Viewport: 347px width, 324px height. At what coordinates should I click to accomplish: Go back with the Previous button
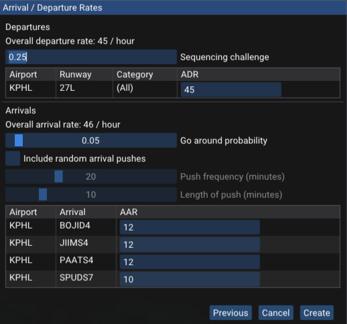230,313
